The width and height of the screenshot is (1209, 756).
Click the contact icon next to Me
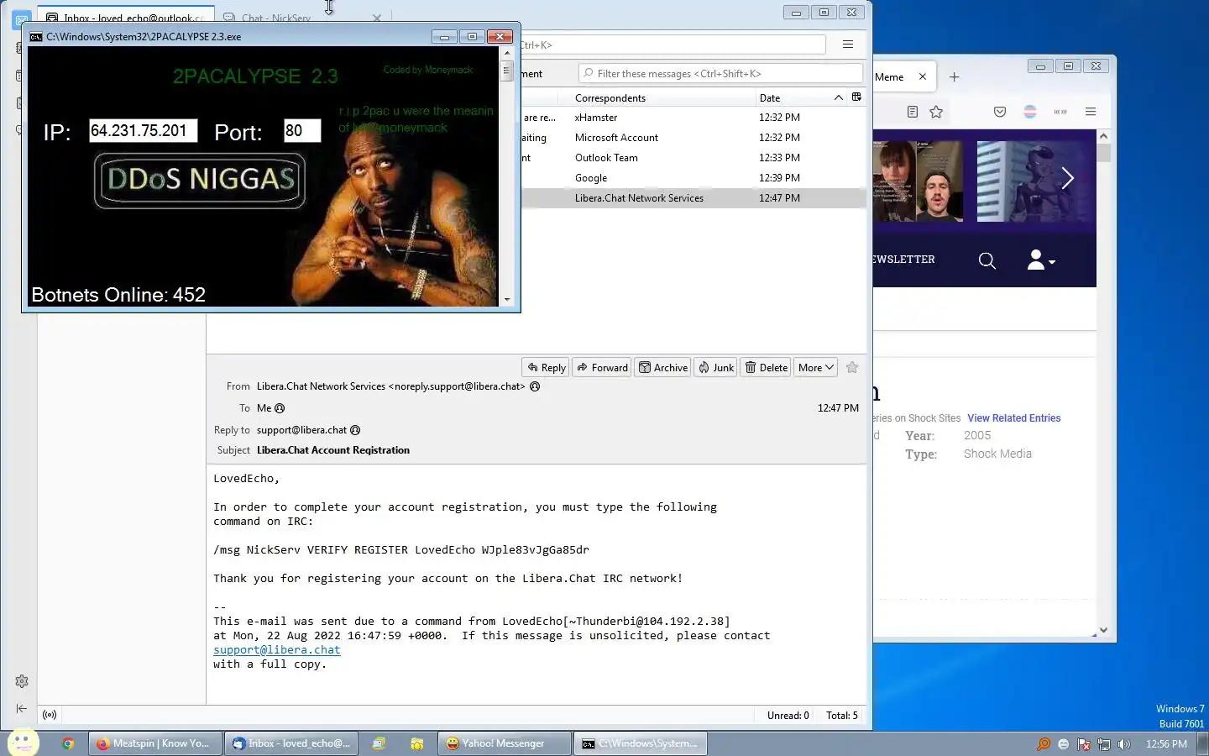tap(280, 408)
